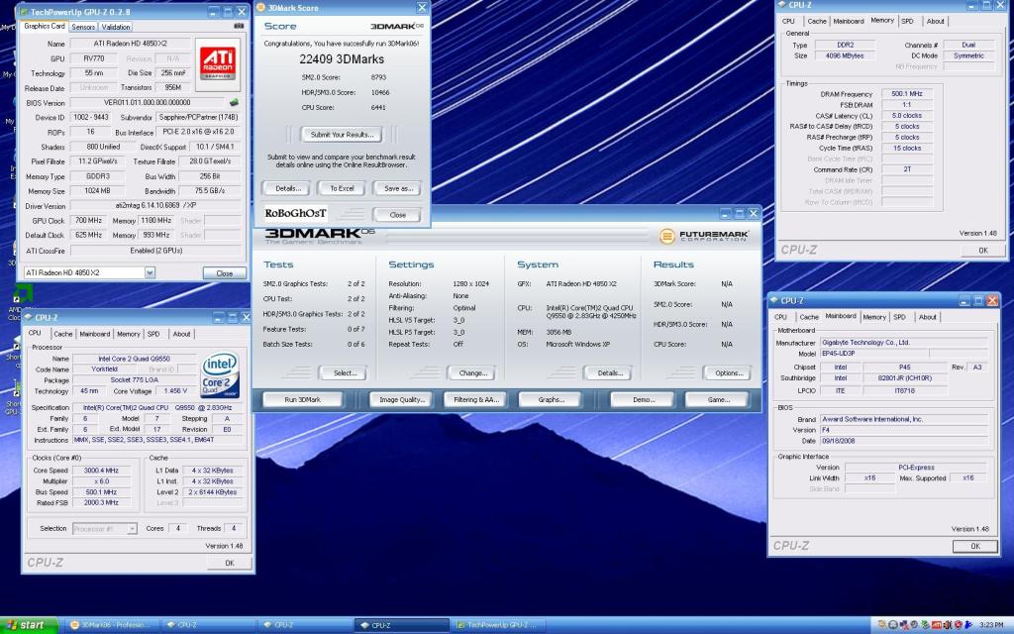The height and width of the screenshot is (634, 1014).
Task: Open Cache tab in CPU-Z mainboard window
Action: click(x=808, y=317)
